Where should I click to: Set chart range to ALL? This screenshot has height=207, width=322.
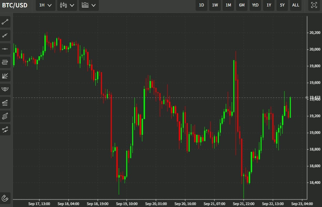[296, 5]
